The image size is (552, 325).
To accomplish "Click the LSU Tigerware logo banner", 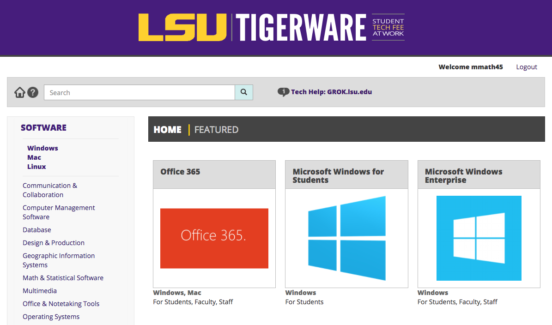I will (x=272, y=27).
